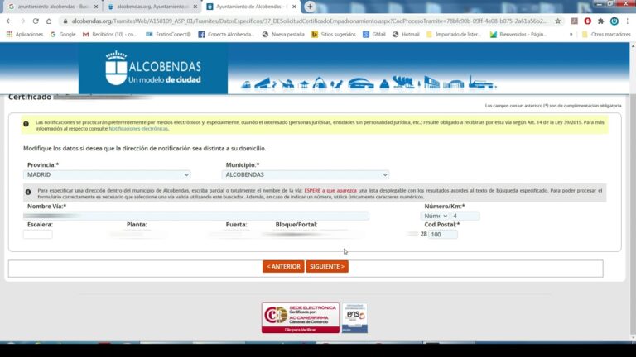Image resolution: width=636 pixels, height=357 pixels.
Task: Click the address bar URL
Action: pos(309,21)
